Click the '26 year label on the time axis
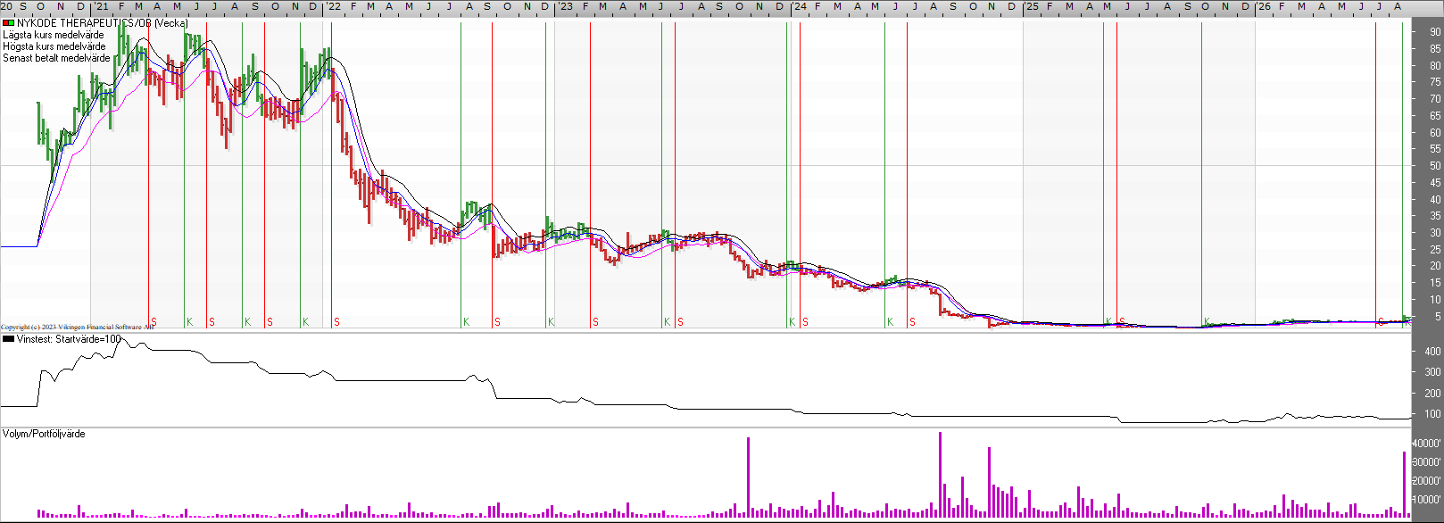The height and width of the screenshot is (523, 1444). click(1264, 6)
